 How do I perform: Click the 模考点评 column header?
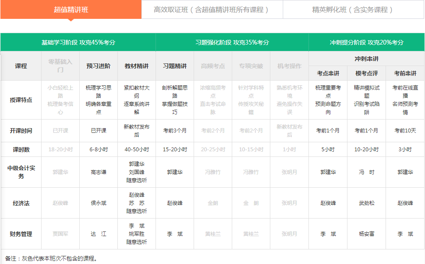[x=366, y=73]
